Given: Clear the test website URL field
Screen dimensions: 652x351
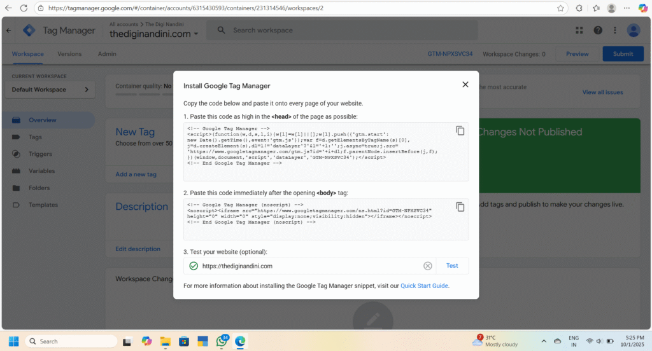Looking at the screenshot, I should [x=428, y=266].
